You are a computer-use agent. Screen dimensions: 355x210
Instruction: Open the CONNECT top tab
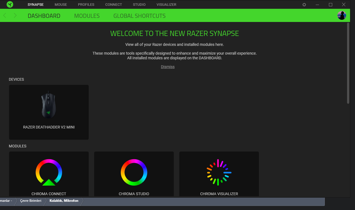click(114, 5)
